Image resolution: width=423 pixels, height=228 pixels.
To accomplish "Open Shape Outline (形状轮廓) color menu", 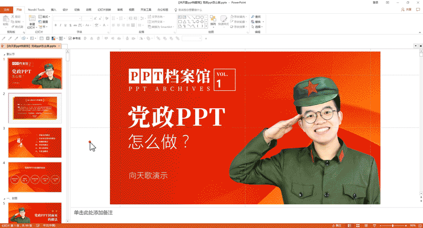I will click(x=238, y=22).
